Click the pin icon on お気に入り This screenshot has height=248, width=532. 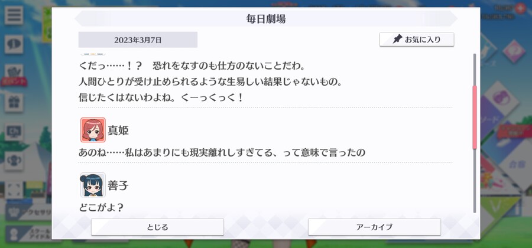pos(397,40)
